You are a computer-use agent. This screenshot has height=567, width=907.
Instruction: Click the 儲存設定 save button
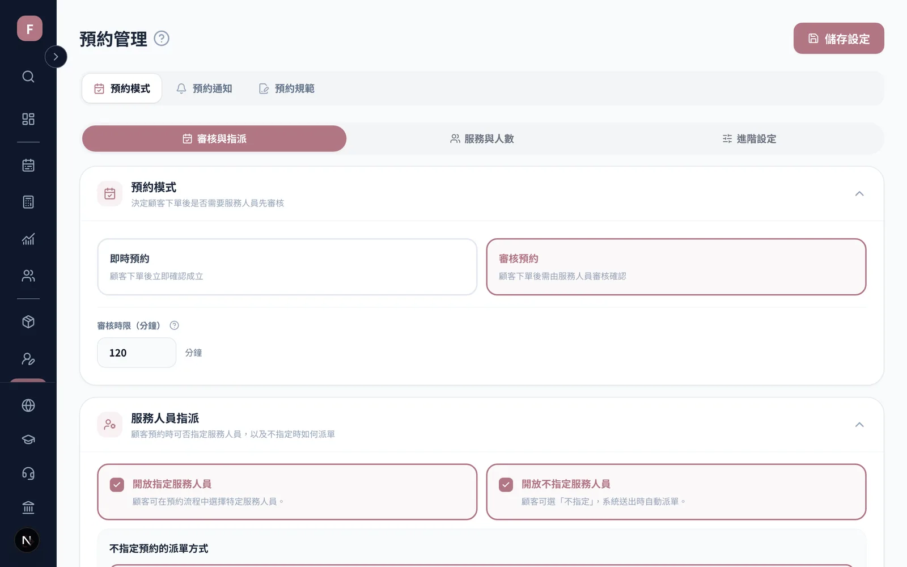(839, 39)
